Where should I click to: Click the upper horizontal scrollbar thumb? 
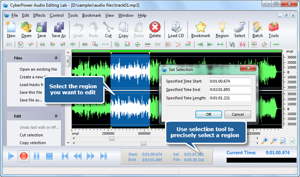pos(111,138)
